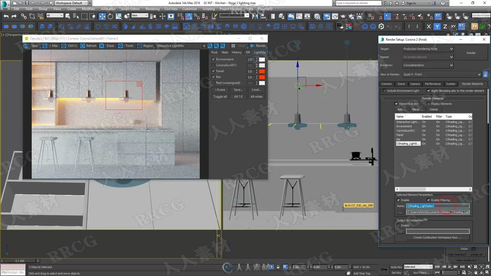Click the Select and Rotate tool icon
This screenshot has height=276, width=491.
click(x=110, y=17)
